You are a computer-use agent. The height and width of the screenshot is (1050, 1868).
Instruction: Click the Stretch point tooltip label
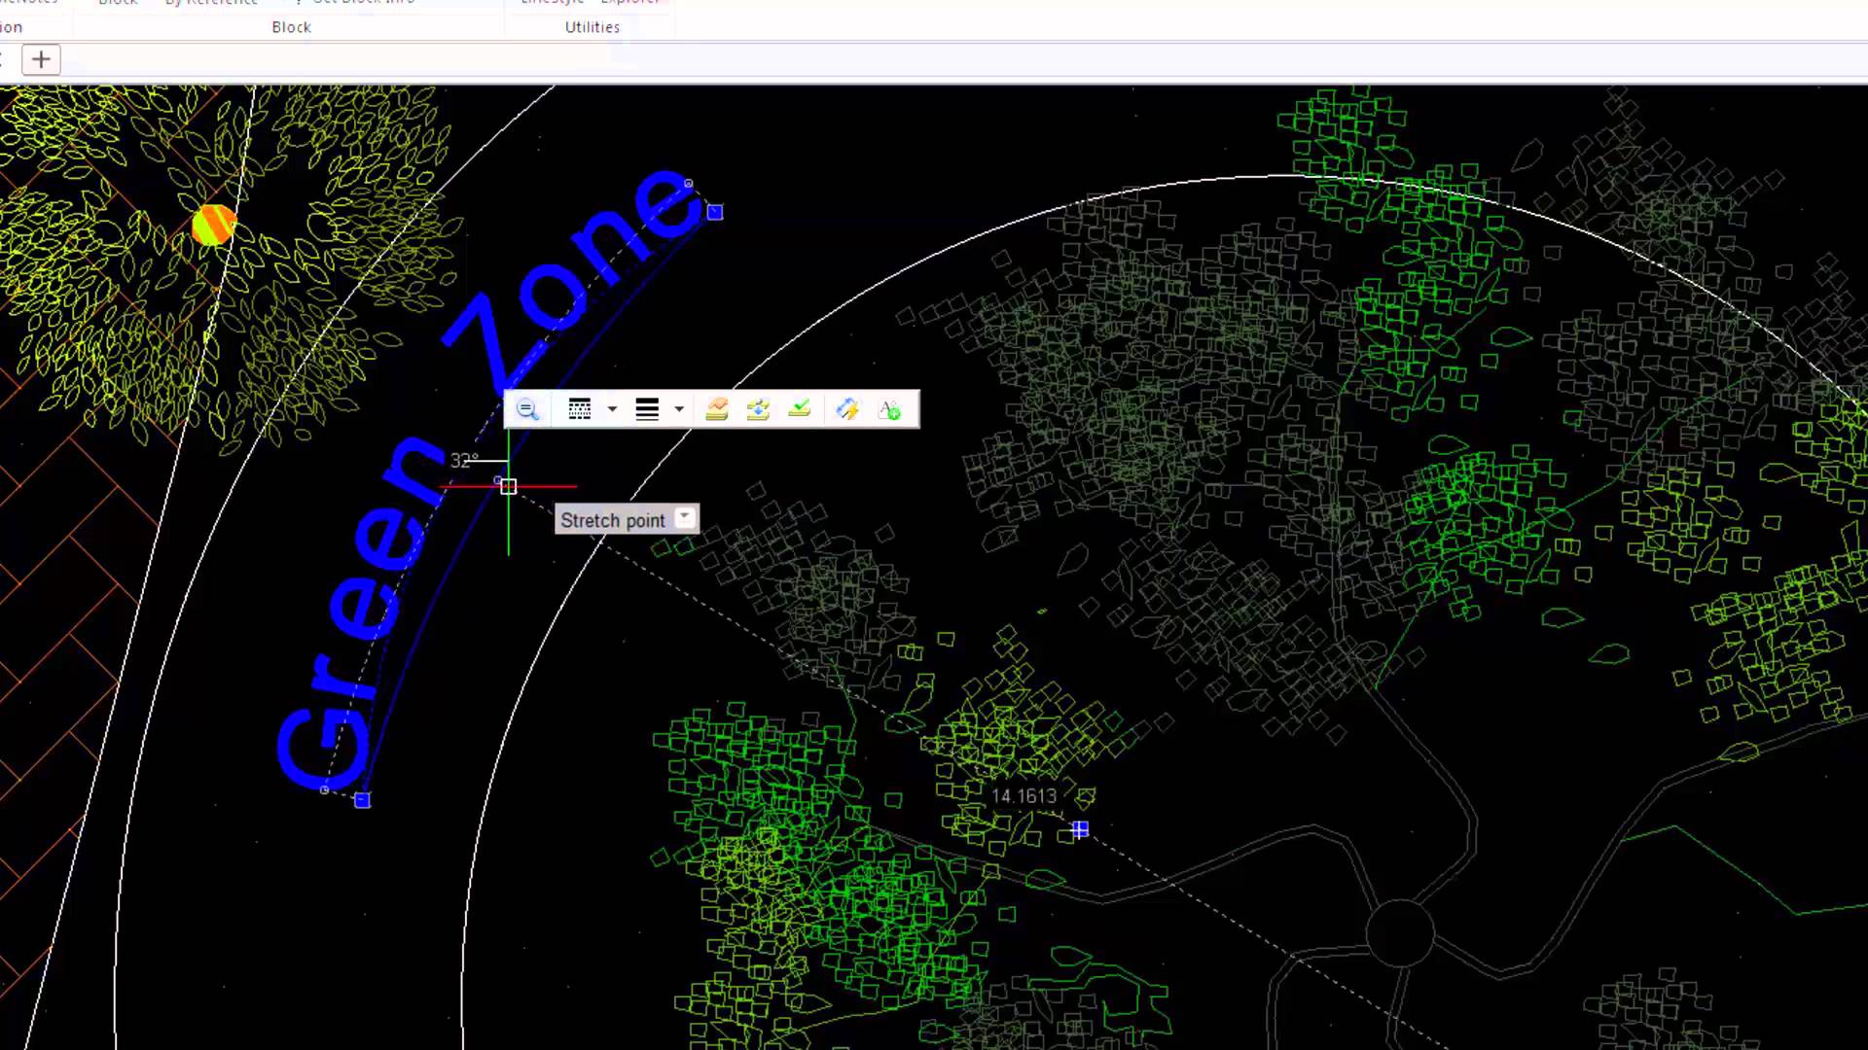[613, 520]
